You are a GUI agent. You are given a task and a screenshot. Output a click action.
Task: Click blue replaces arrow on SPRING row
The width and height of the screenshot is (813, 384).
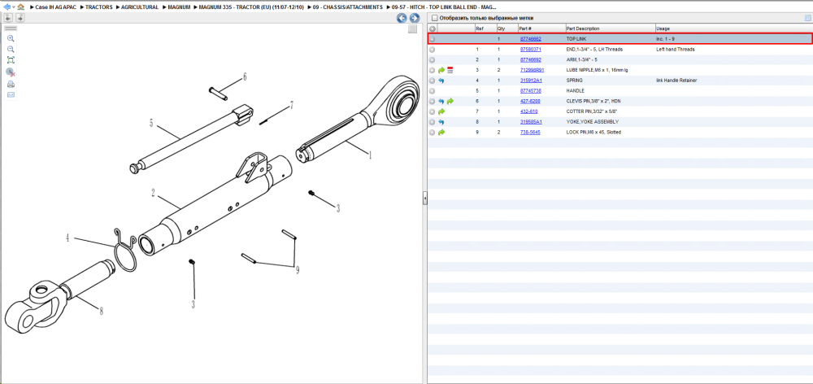pyautogui.click(x=441, y=81)
